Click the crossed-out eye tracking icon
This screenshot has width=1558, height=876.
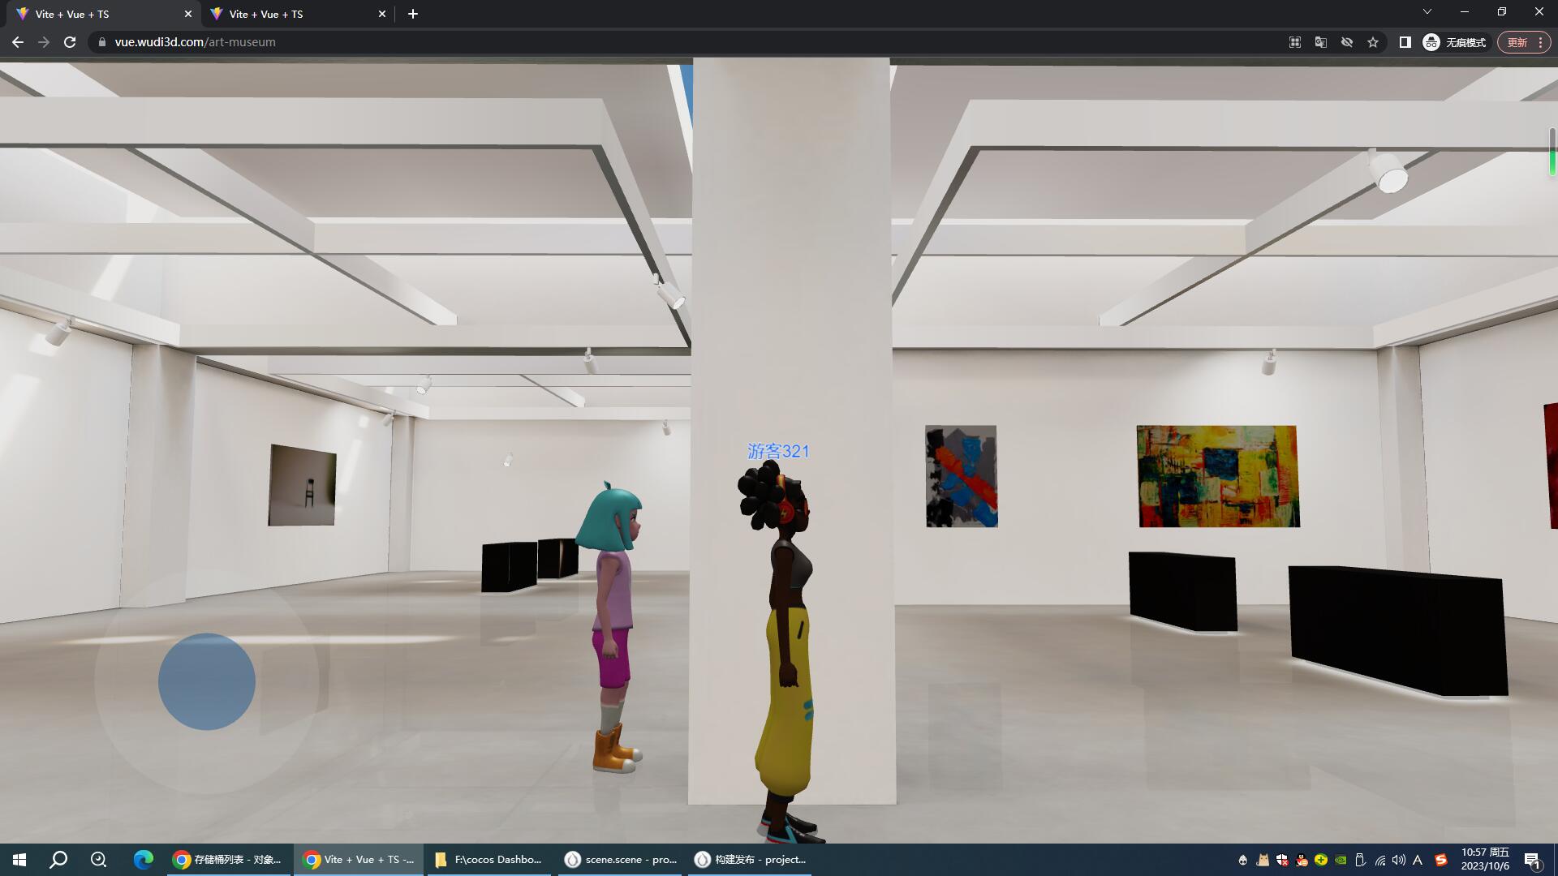[1347, 42]
